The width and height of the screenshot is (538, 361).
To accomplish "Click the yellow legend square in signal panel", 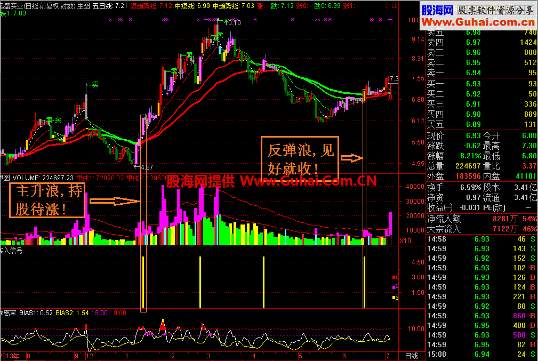I will click(394, 298).
